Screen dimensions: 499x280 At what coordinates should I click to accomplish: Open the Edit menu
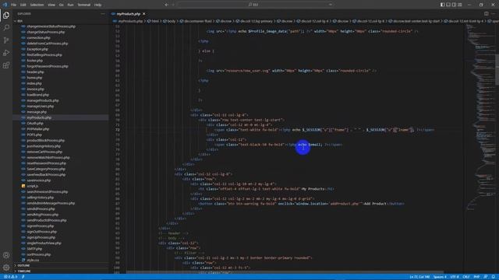point(23,5)
